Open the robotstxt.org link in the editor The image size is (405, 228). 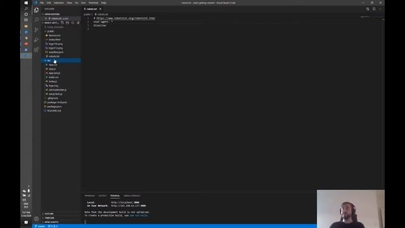click(126, 18)
